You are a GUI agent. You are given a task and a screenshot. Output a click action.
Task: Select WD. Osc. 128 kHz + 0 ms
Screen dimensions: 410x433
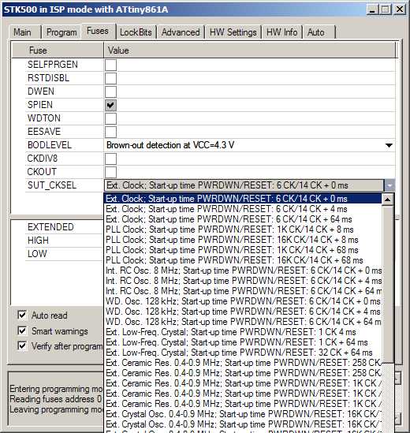tap(243, 301)
